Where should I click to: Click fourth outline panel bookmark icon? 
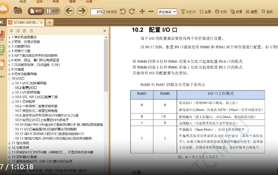coord(31,31)
